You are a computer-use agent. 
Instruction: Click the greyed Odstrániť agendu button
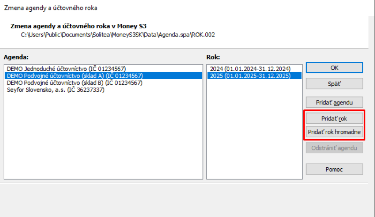tap(334, 148)
